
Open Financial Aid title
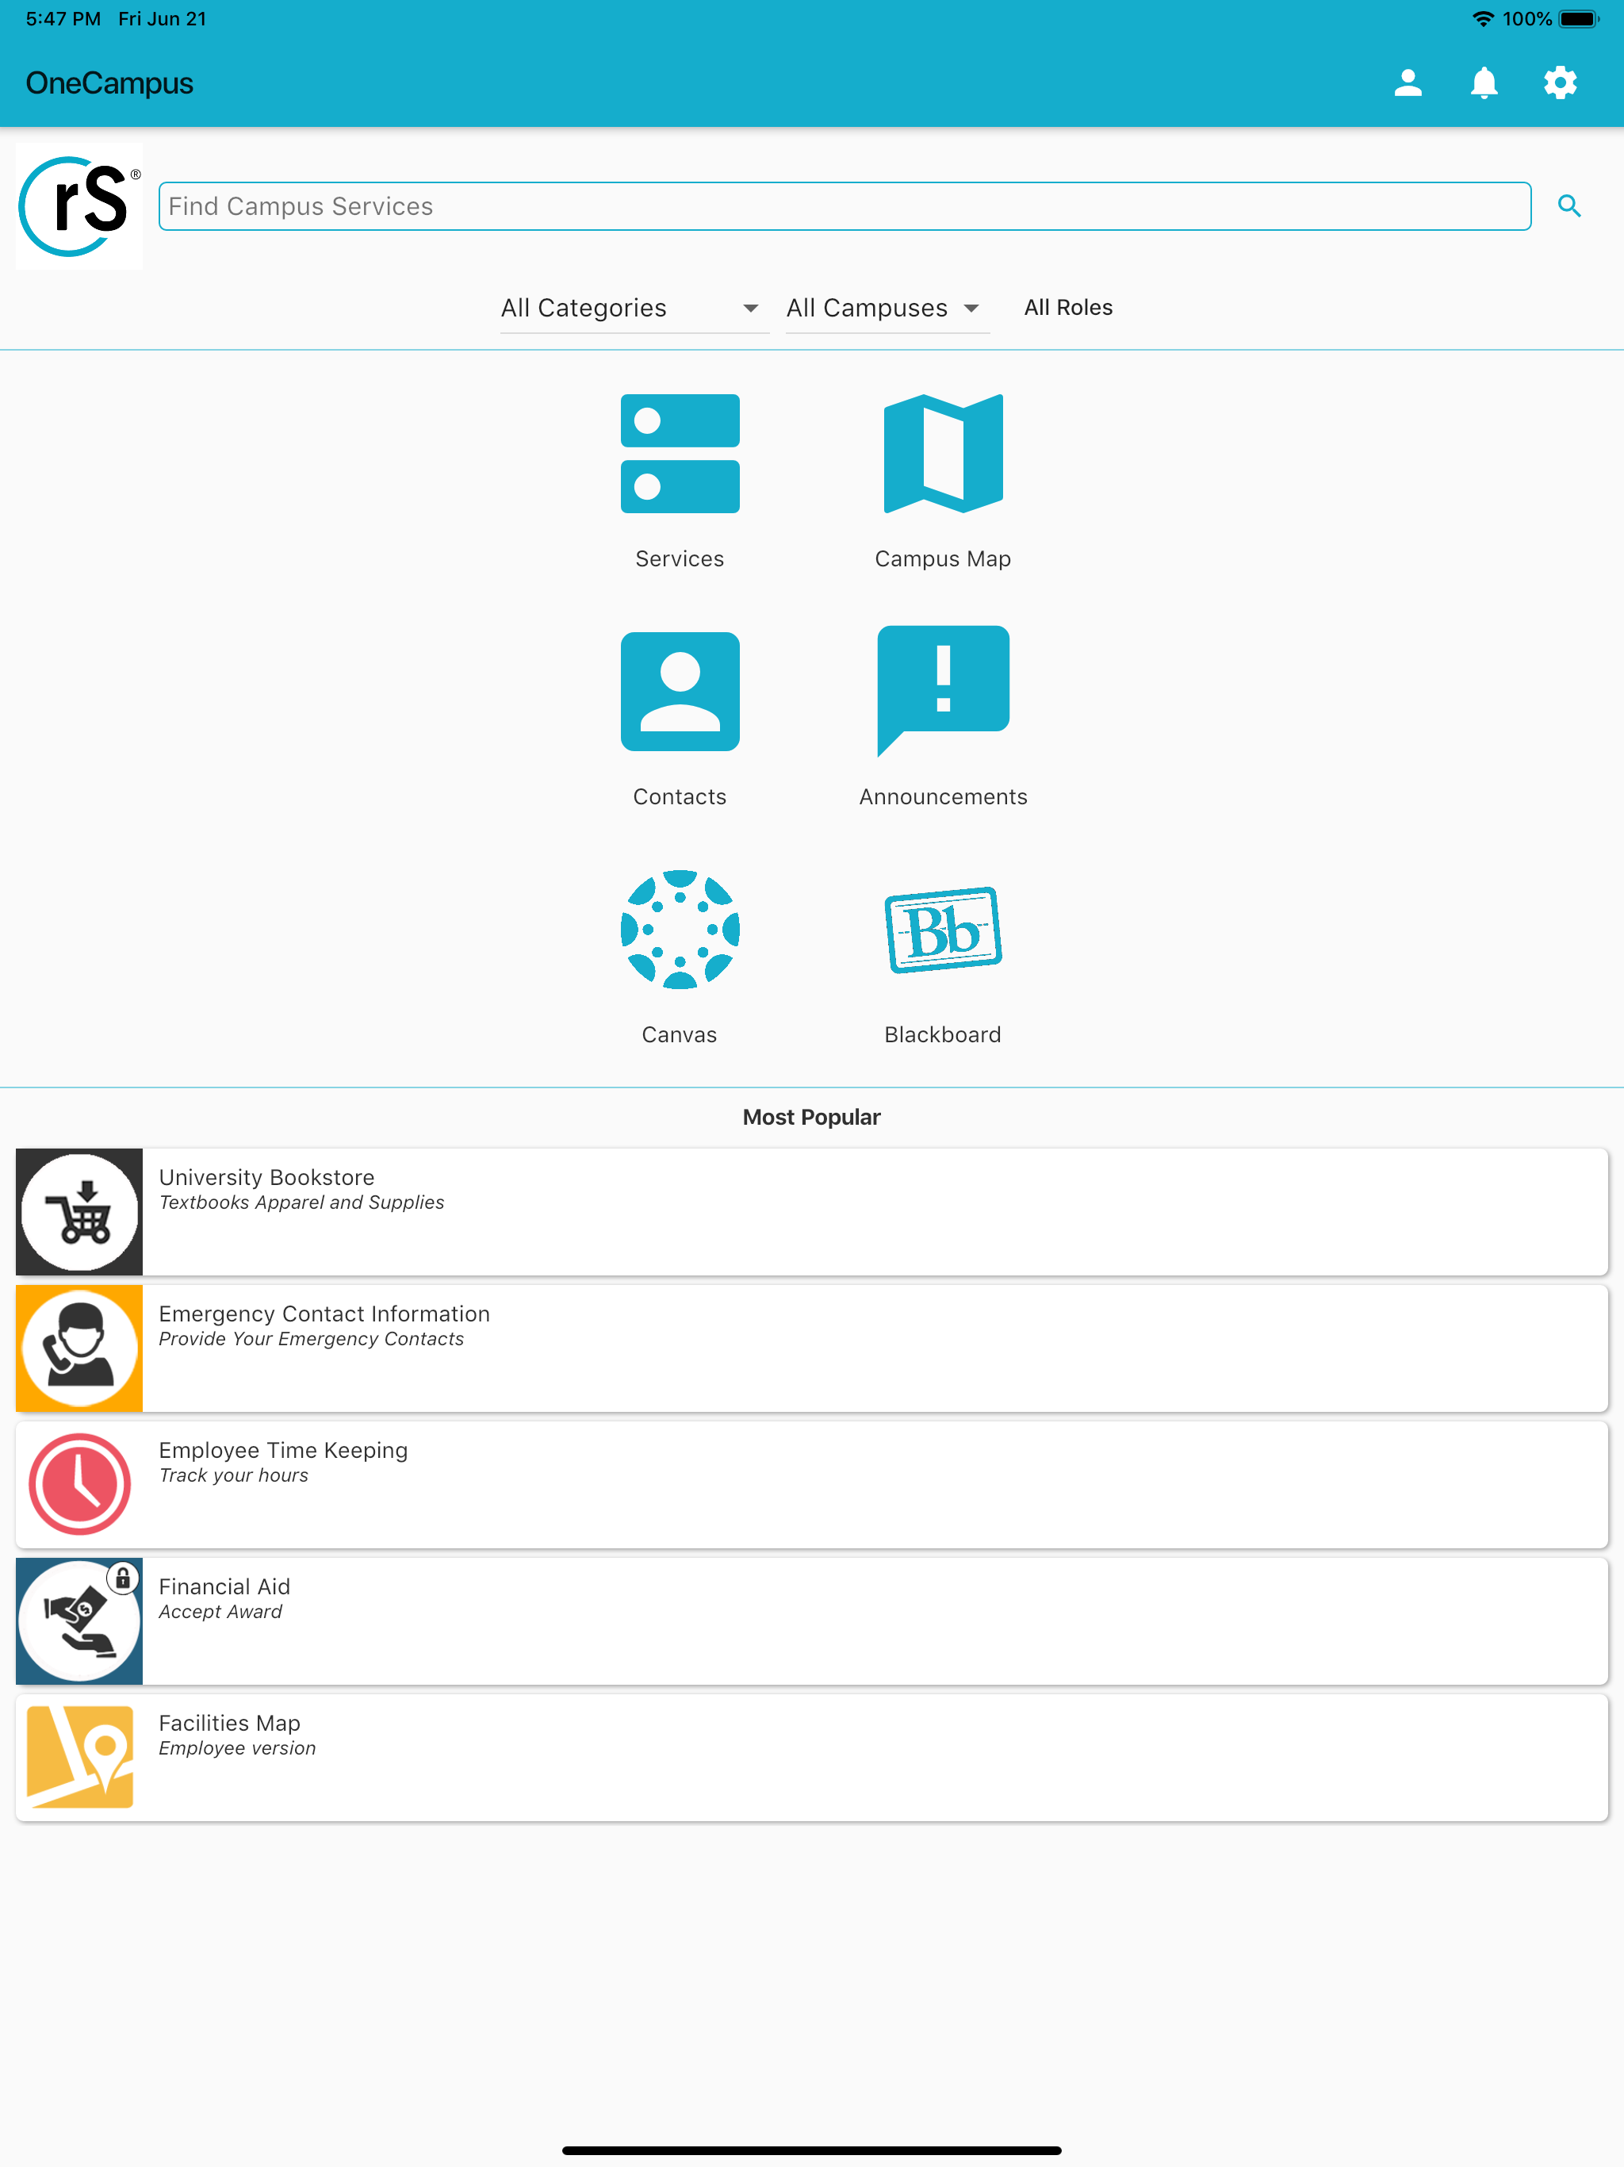(x=224, y=1586)
